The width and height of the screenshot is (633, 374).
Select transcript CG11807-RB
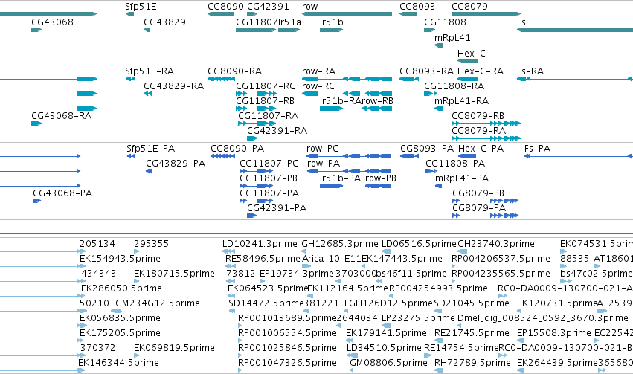pos(265,101)
